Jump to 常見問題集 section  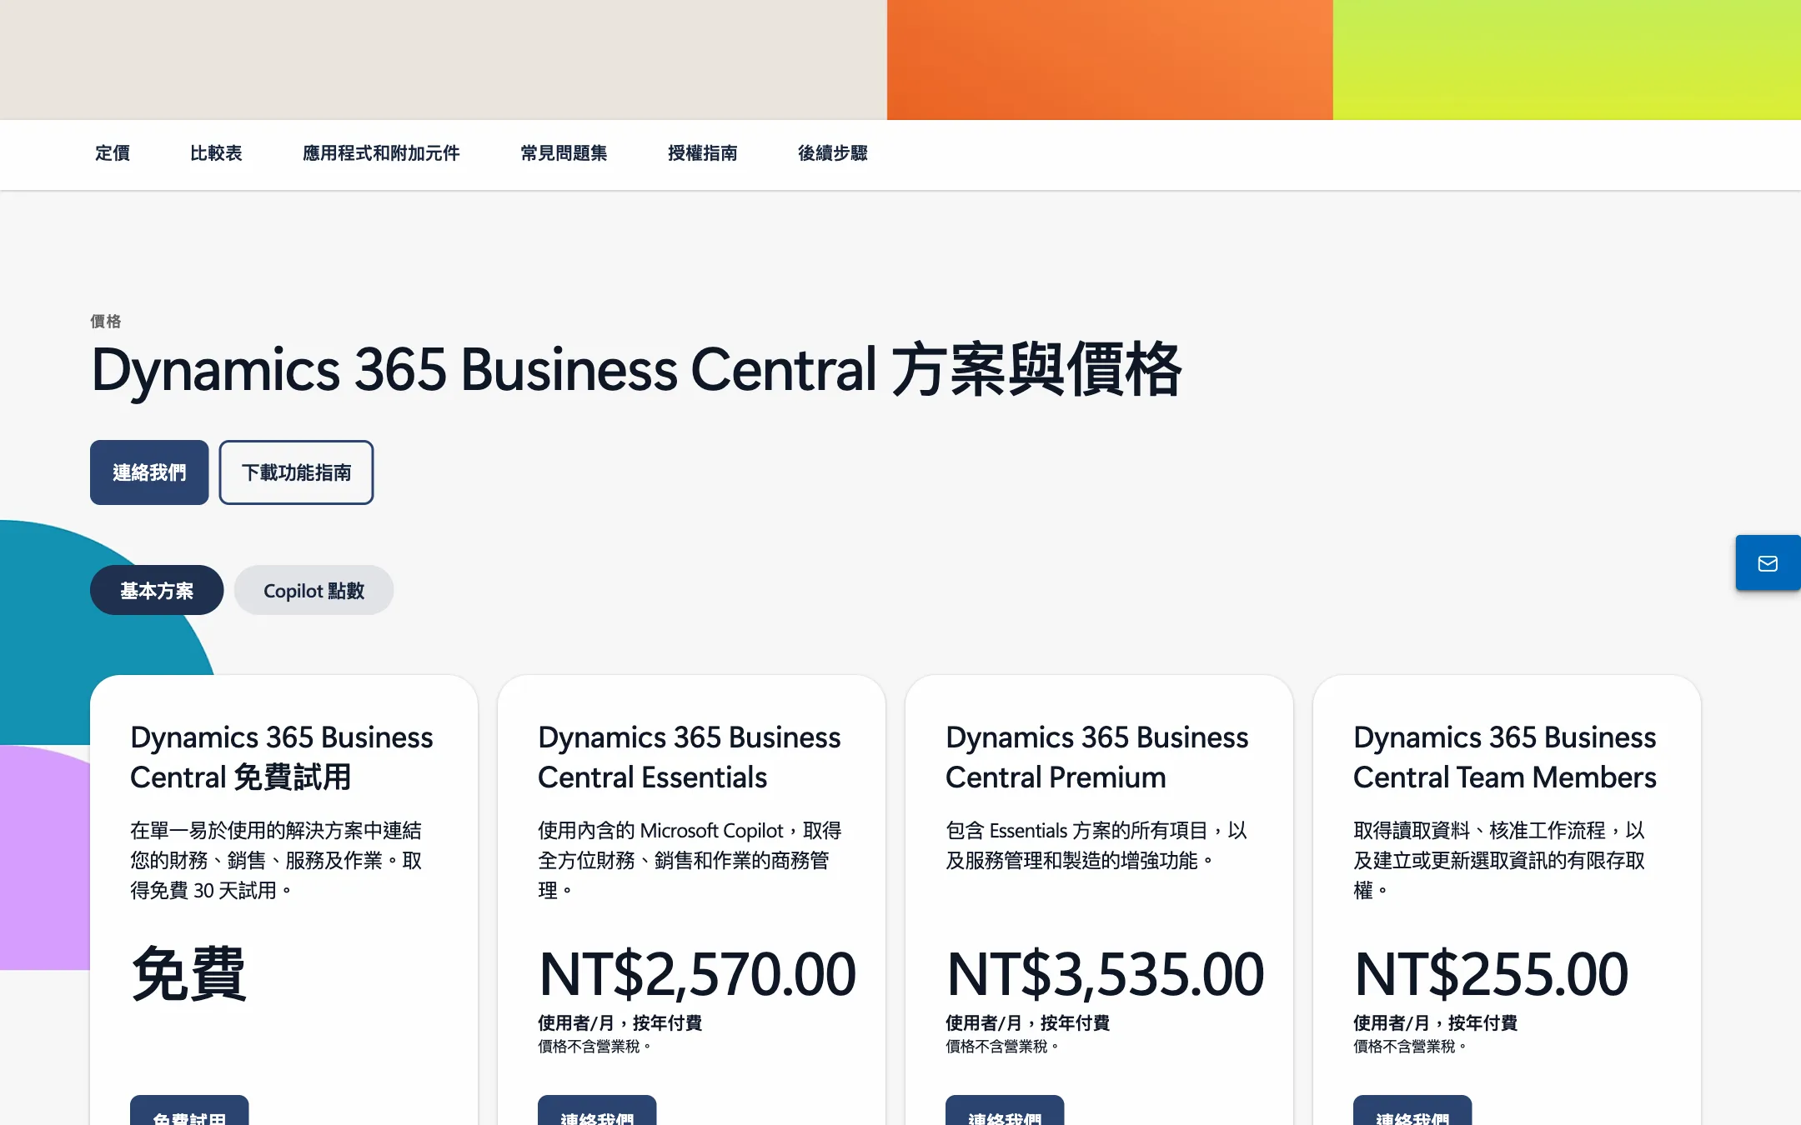coord(564,153)
